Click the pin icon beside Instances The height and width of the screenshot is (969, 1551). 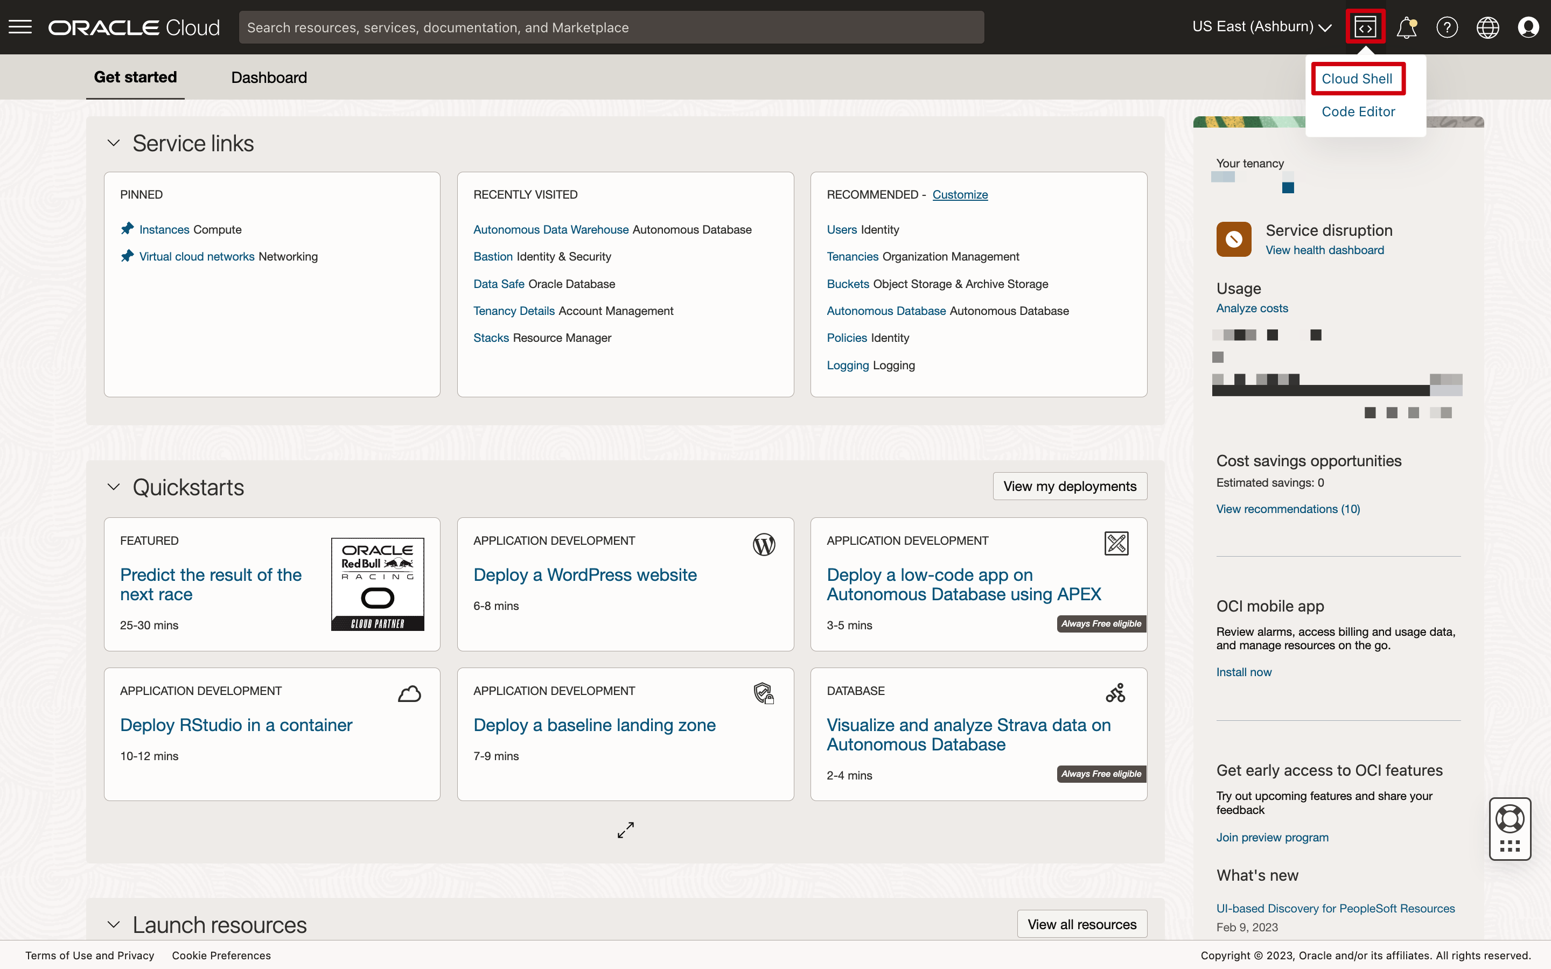128,229
